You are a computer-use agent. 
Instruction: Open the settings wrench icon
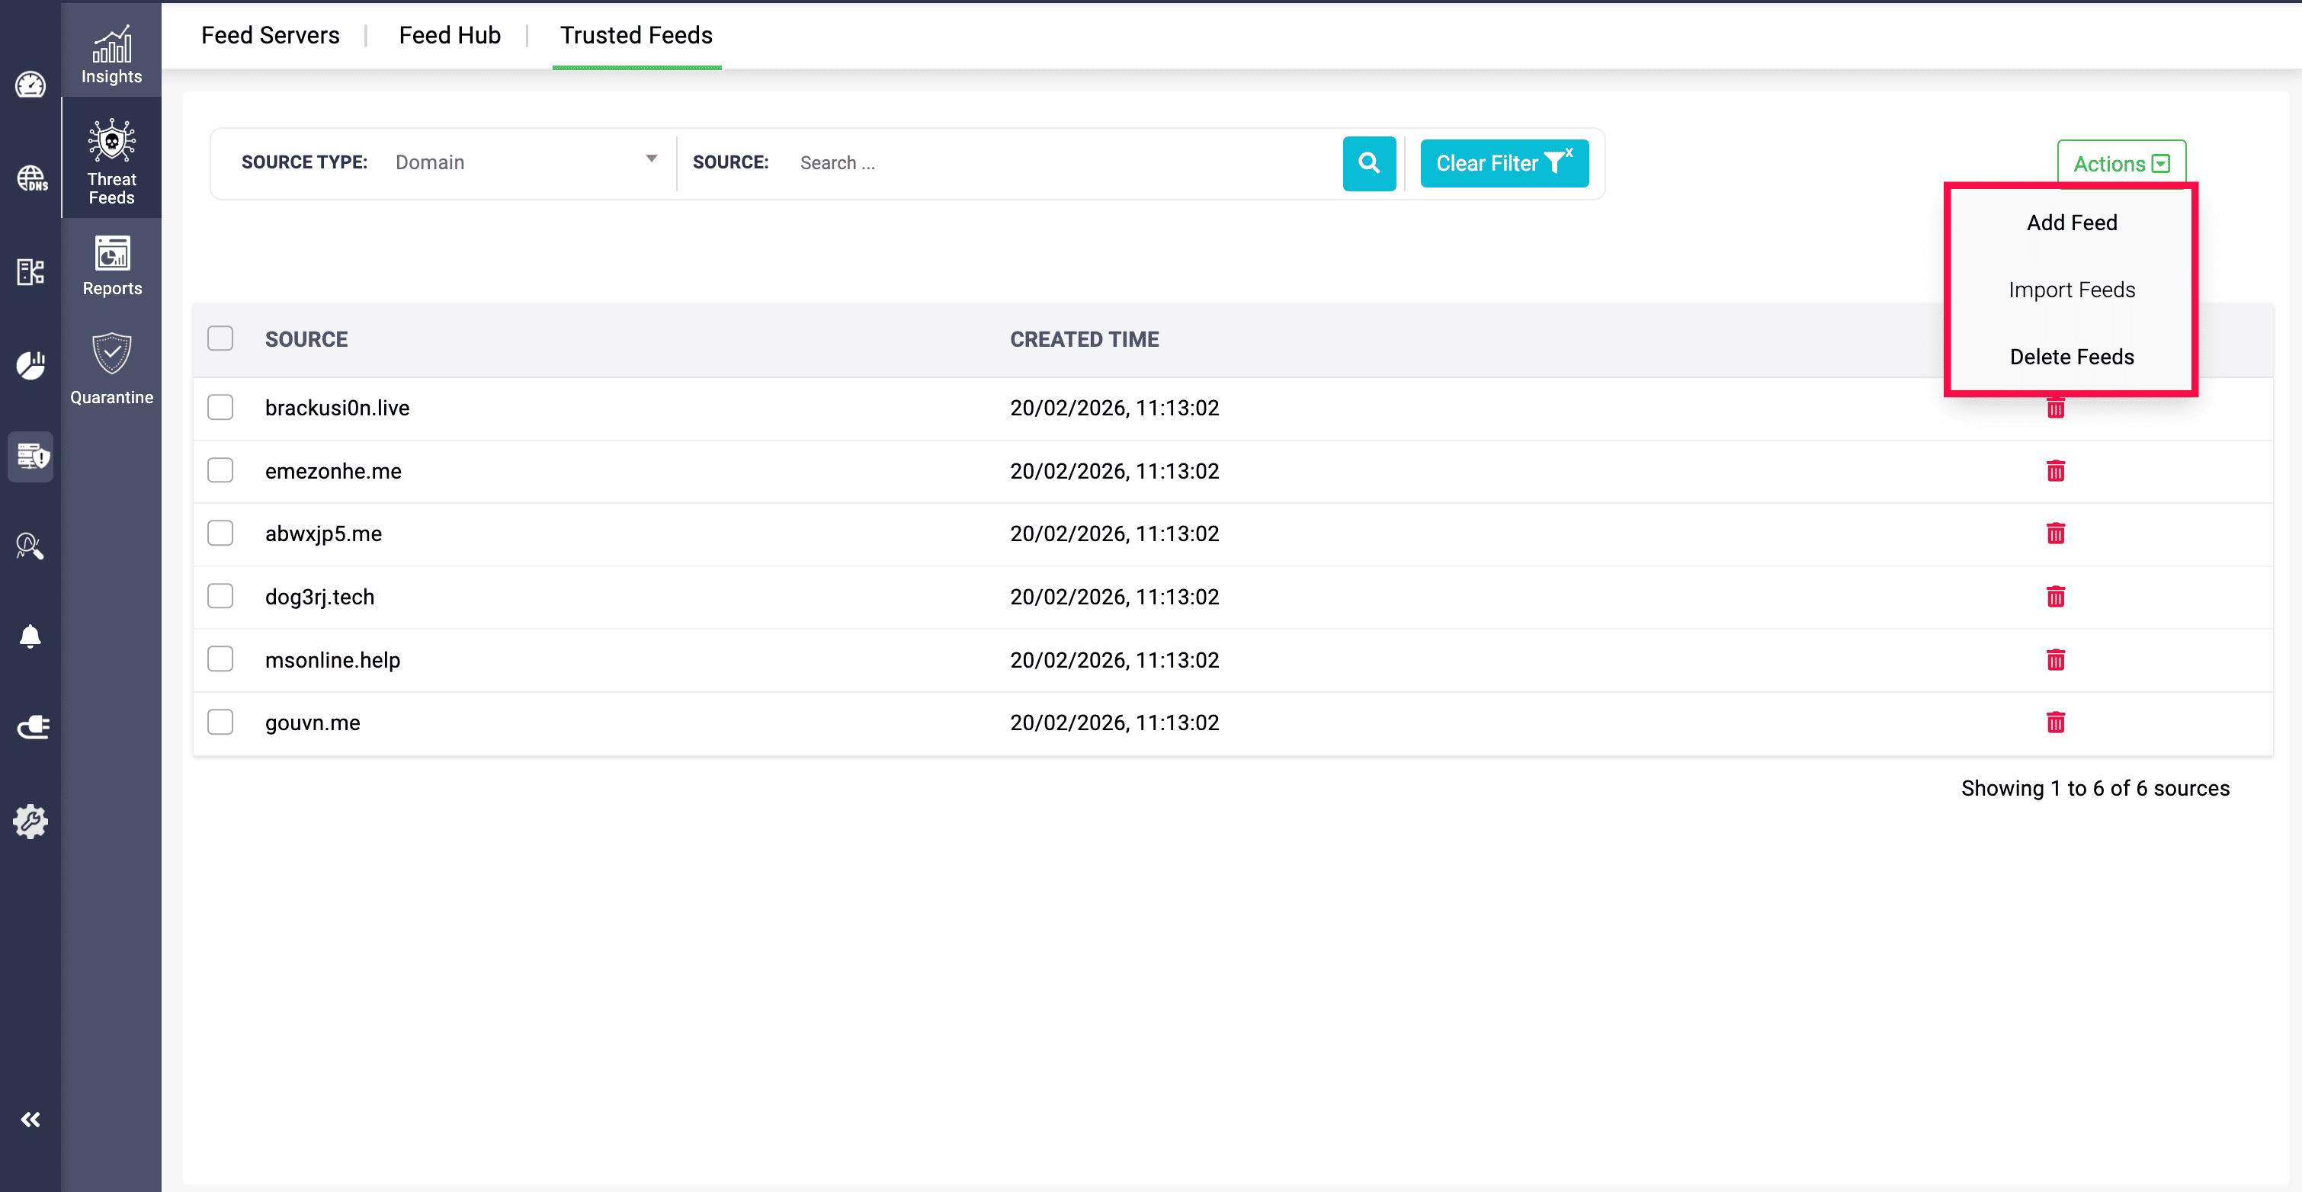point(30,821)
